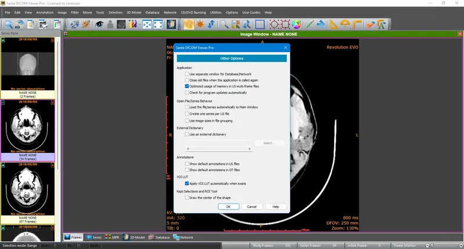Click the sun brightness/windowing tool
This screenshot has width=464, height=249.
(x=200, y=24)
